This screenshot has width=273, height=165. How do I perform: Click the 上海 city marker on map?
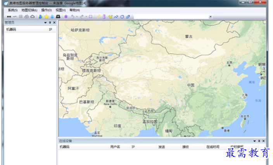(x=244, y=98)
